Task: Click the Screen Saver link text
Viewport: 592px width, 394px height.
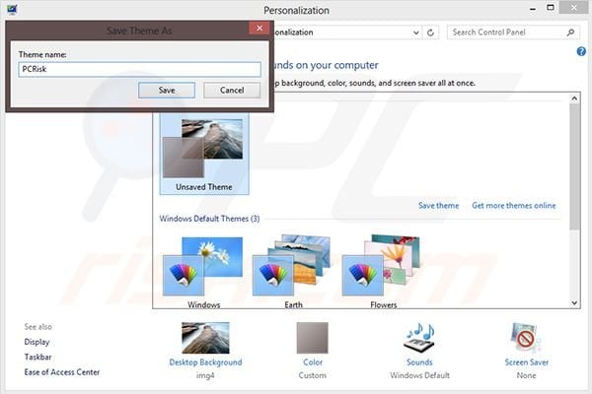Action: tap(526, 362)
